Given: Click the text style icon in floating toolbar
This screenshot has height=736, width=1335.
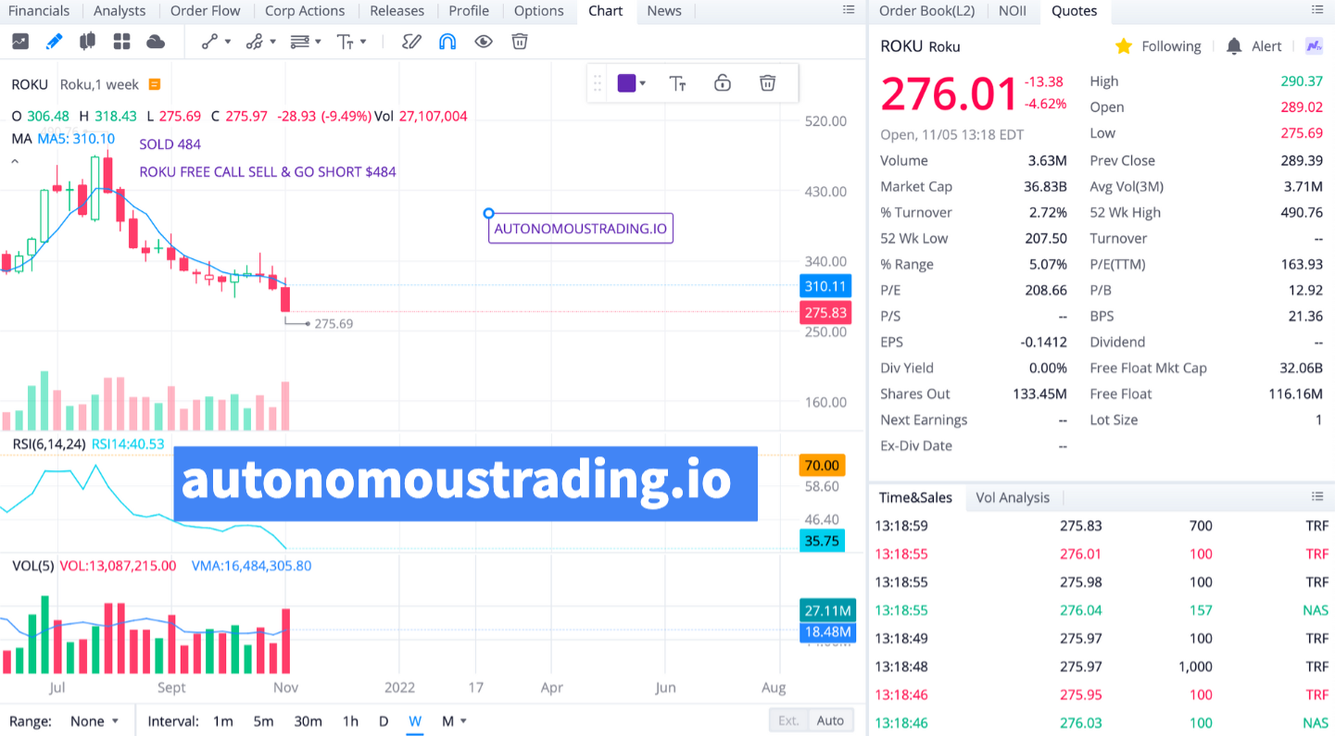Looking at the screenshot, I should (678, 83).
